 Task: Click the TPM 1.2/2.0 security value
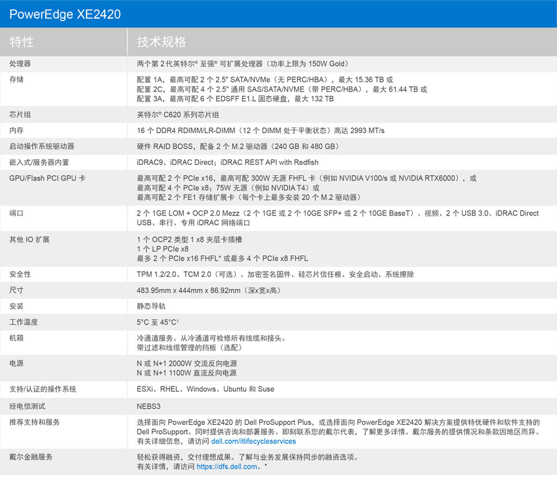(275, 274)
